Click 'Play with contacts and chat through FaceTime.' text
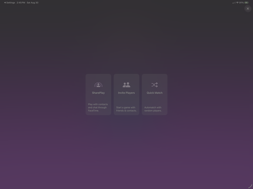The image size is (253, 189). [x=98, y=107]
